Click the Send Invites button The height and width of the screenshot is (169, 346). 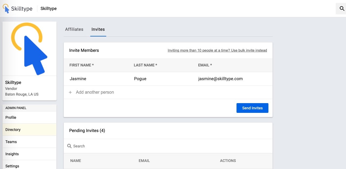coord(252,108)
